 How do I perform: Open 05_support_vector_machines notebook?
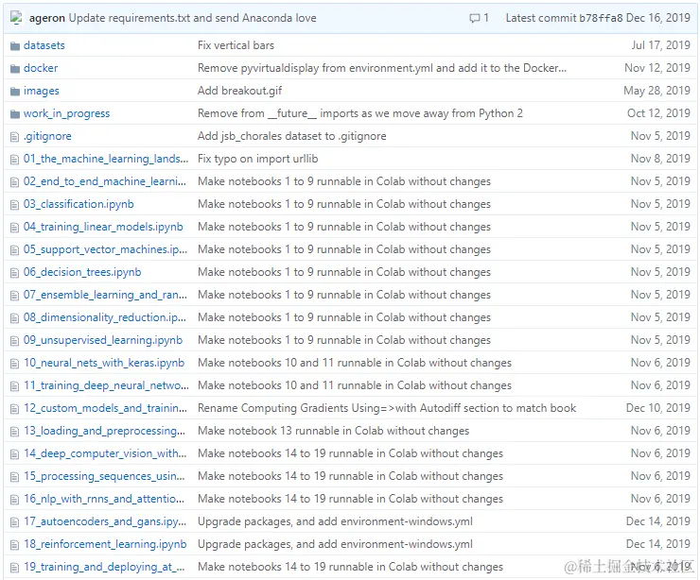pos(105,249)
